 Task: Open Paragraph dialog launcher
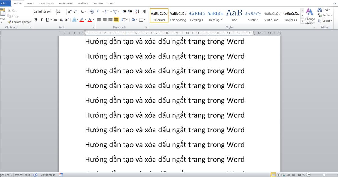[146, 27]
